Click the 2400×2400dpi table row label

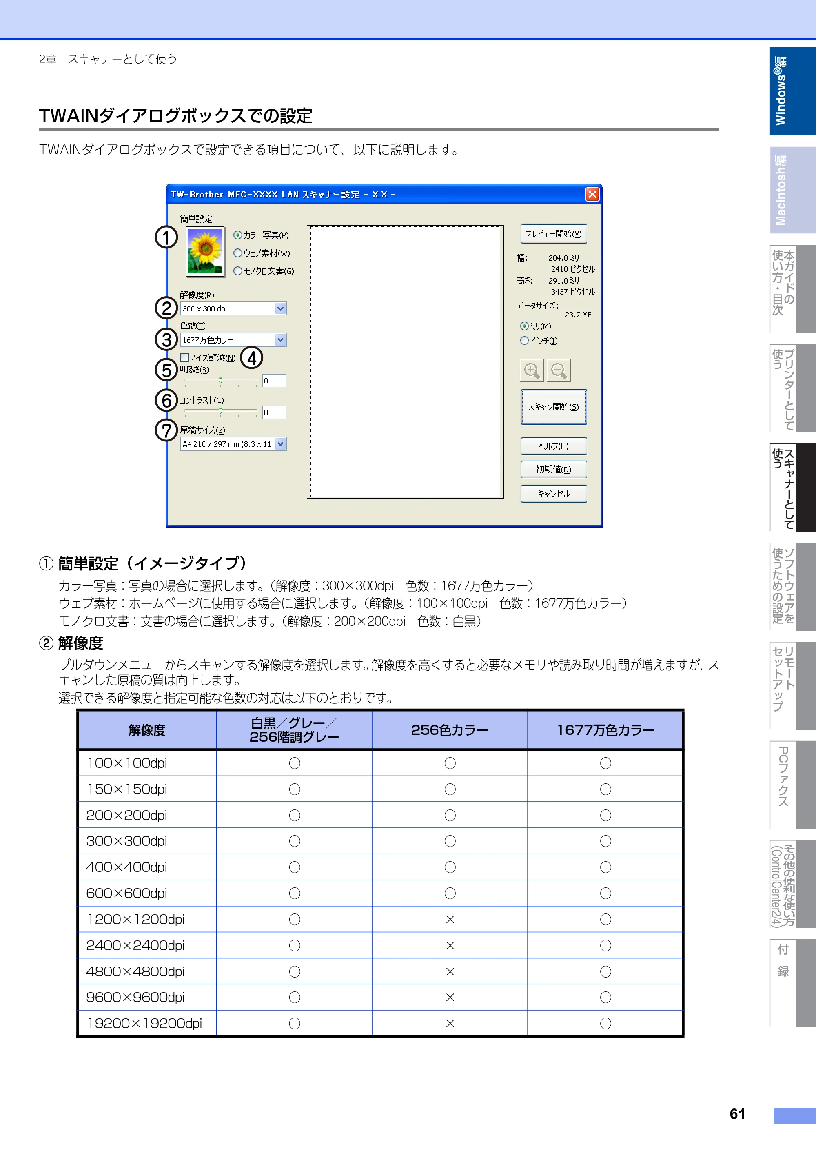[136, 945]
